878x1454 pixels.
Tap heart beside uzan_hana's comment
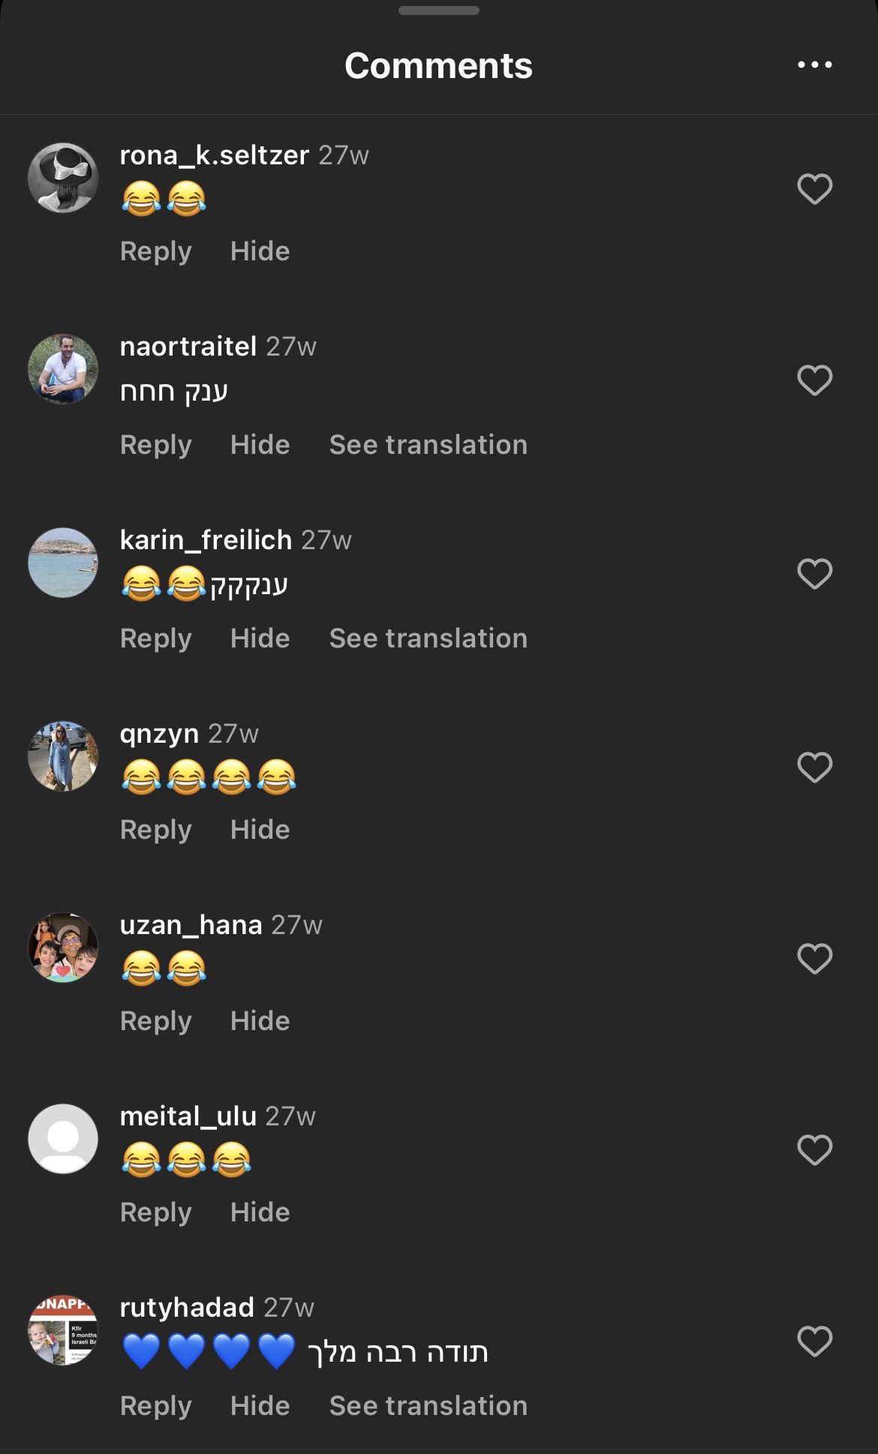[814, 959]
